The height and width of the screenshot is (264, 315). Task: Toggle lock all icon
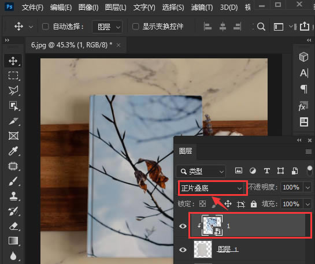click(254, 204)
